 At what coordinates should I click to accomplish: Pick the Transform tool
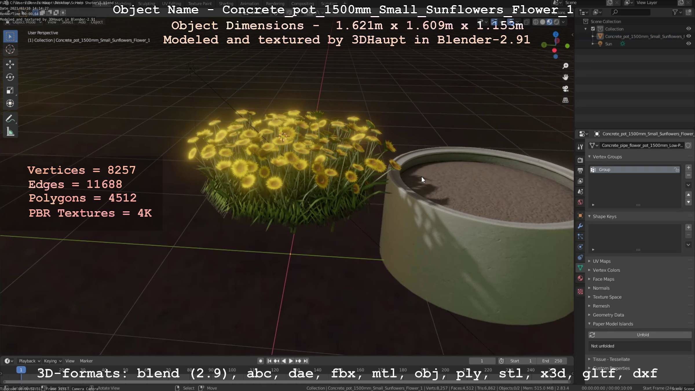[10, 103]
